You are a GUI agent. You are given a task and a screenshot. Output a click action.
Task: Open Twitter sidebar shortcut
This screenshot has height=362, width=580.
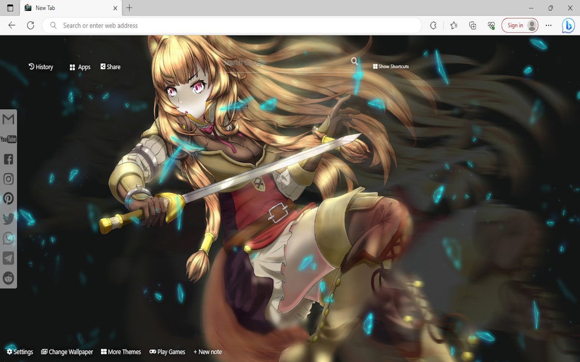(x=9, y=219)
